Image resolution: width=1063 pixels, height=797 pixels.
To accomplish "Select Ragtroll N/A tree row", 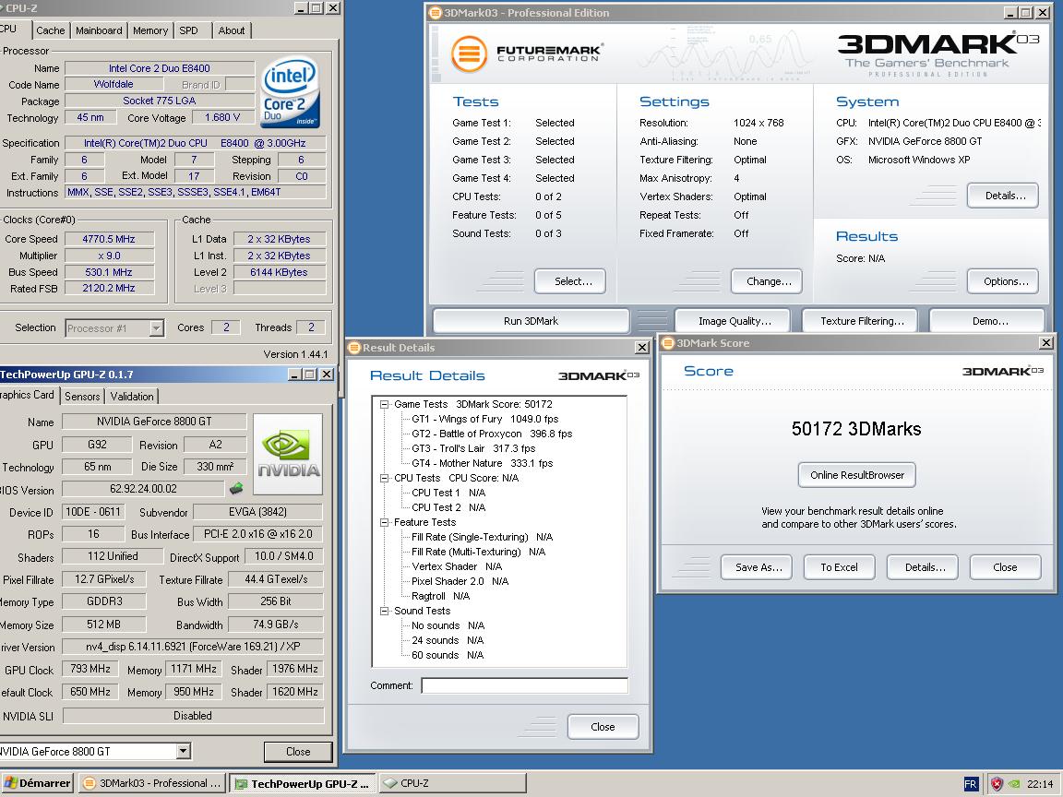I will click(x=441, y=597).
